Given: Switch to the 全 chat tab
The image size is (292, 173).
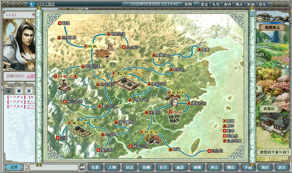Looking at the screenshot, I should 9,91.
